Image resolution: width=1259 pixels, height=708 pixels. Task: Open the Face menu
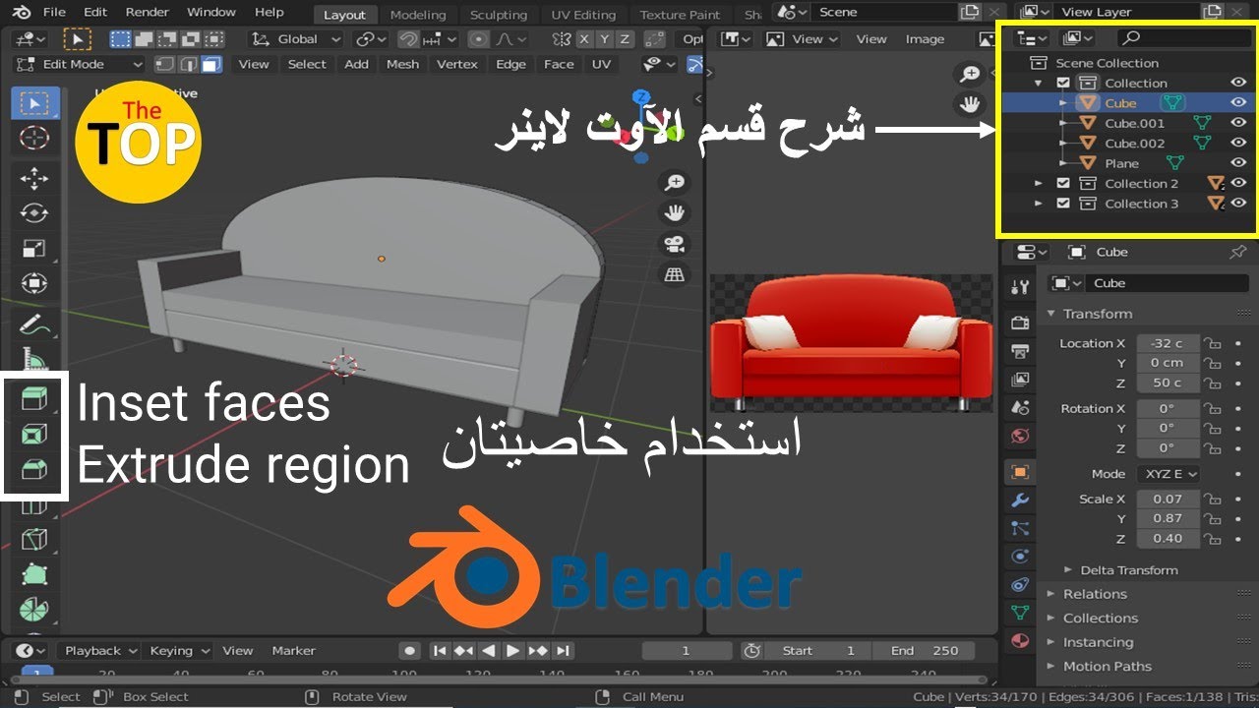coord(559,64)
